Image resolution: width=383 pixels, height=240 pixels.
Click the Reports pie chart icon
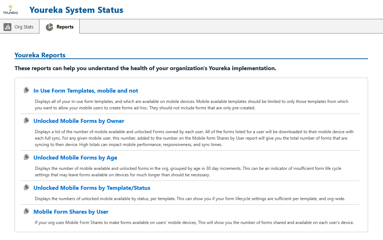point(49,27)
